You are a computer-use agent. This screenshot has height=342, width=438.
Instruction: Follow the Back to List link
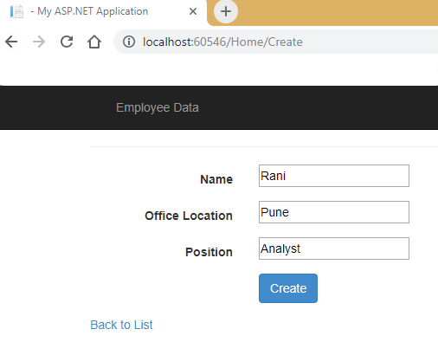pyautogui.click(x=121, y=325)
